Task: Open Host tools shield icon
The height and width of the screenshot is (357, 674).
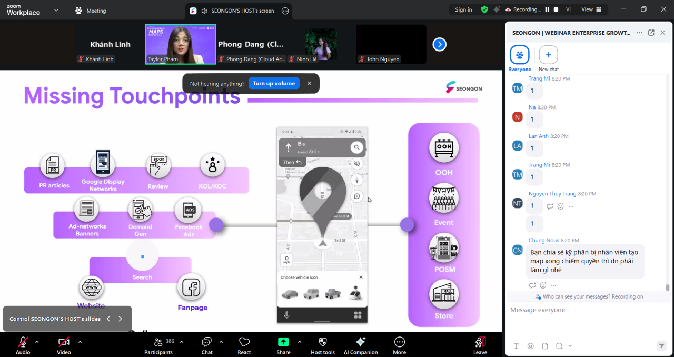Action: (x=323, y=342)
